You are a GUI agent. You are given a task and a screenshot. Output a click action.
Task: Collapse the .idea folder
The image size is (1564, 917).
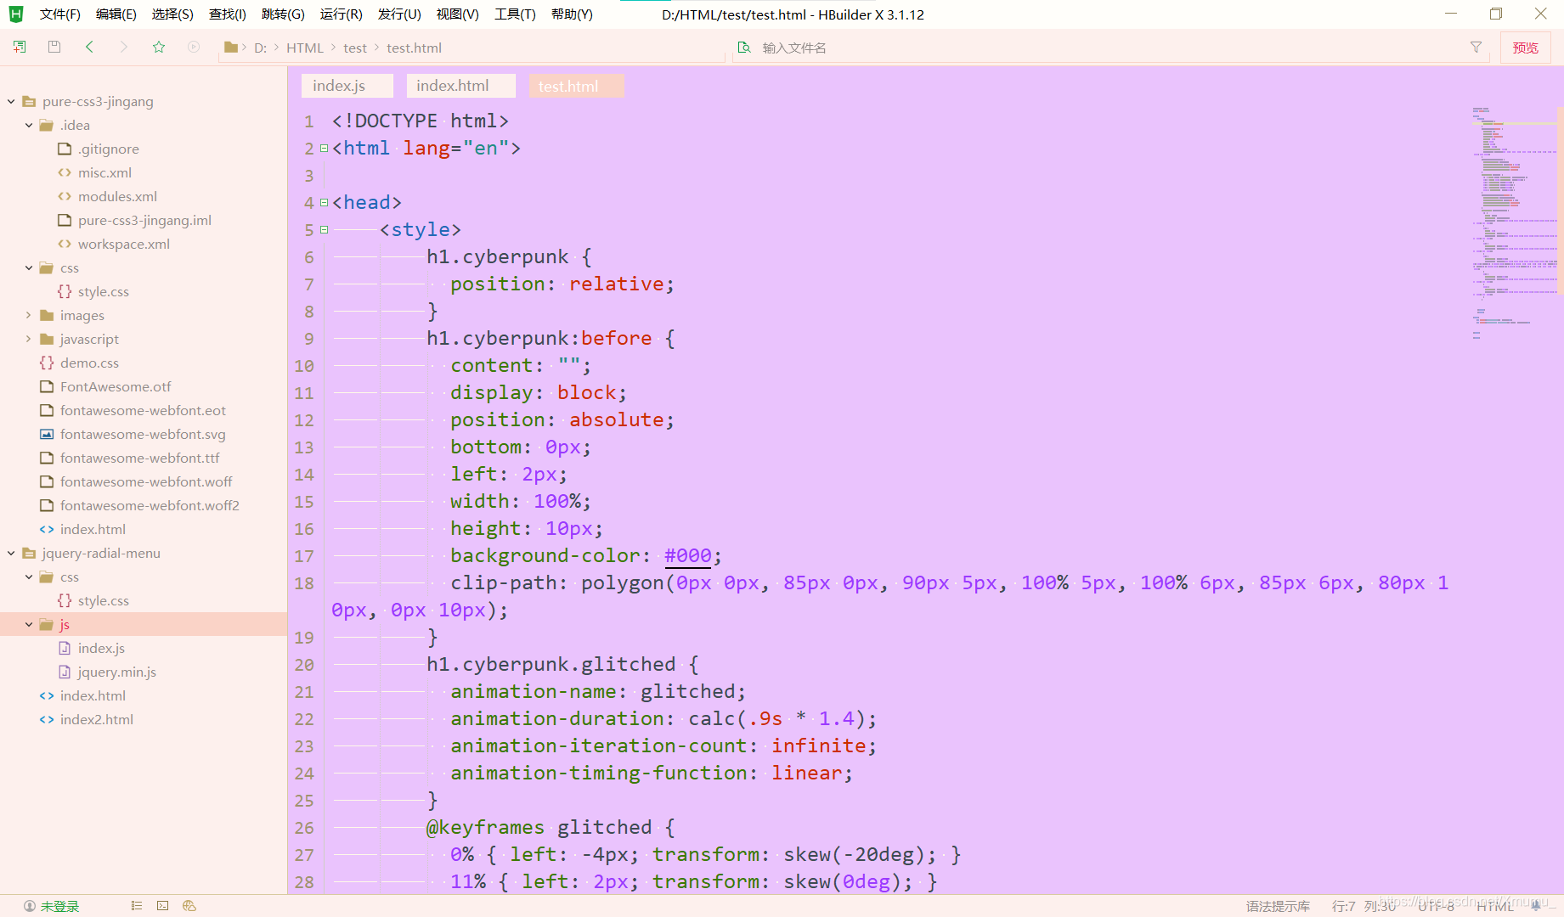(x=29, y=125)
